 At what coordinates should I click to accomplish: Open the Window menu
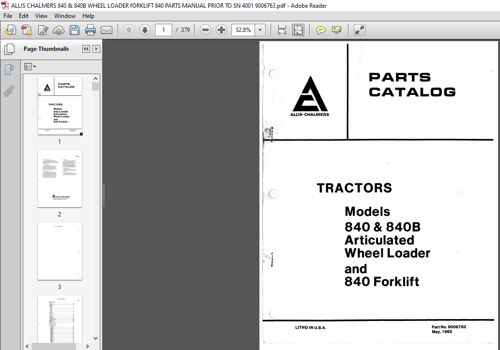(65, 16)
